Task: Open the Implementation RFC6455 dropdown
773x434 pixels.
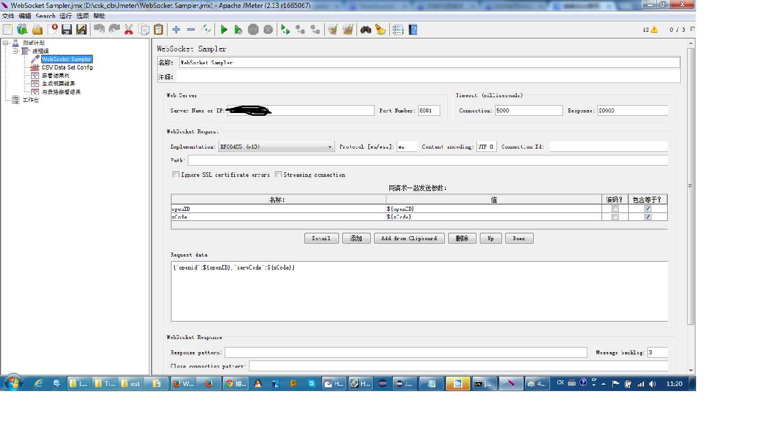Action: click(x=277, y=147)
